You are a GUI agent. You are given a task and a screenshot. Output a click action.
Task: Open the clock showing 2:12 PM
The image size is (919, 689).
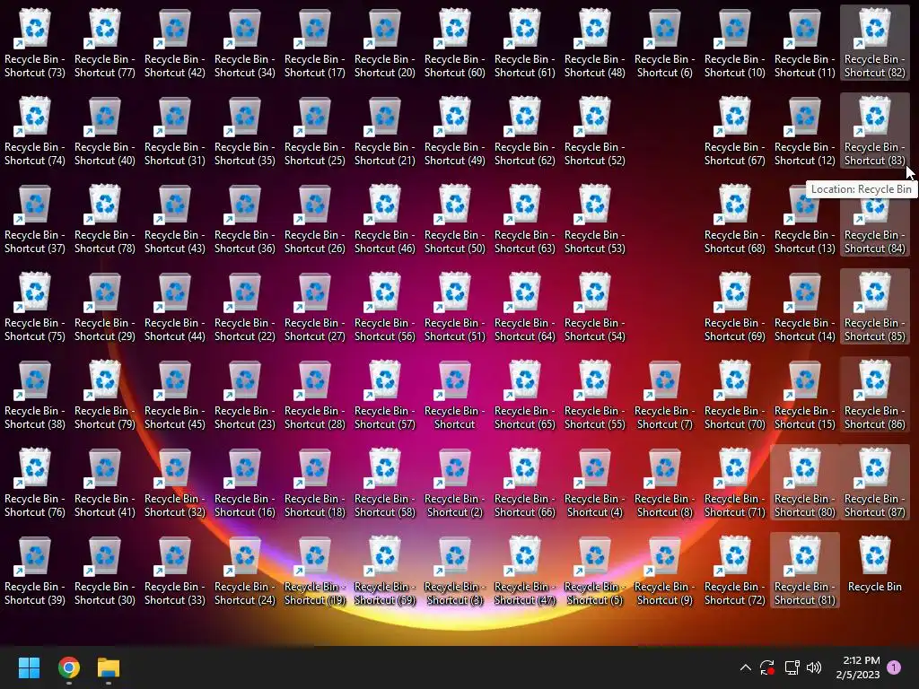tap(858, 667)
